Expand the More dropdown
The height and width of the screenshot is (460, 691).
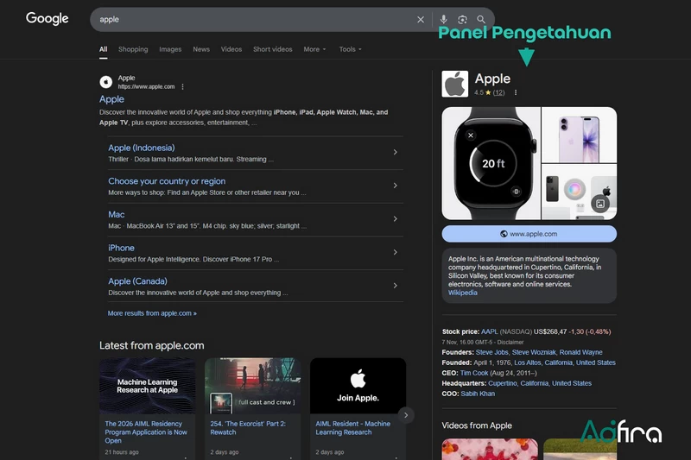[x=314, y=49]
